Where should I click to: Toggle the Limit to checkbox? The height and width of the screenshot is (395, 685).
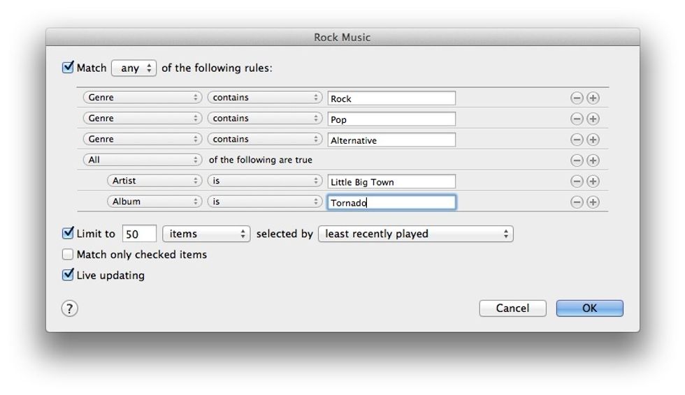68,233
